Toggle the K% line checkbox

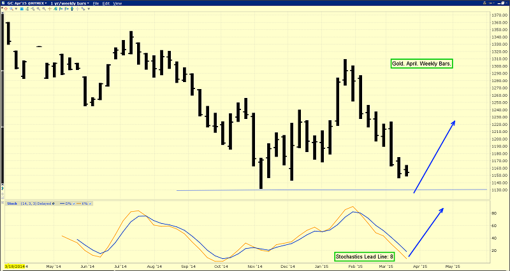click(x=90, y=204)
